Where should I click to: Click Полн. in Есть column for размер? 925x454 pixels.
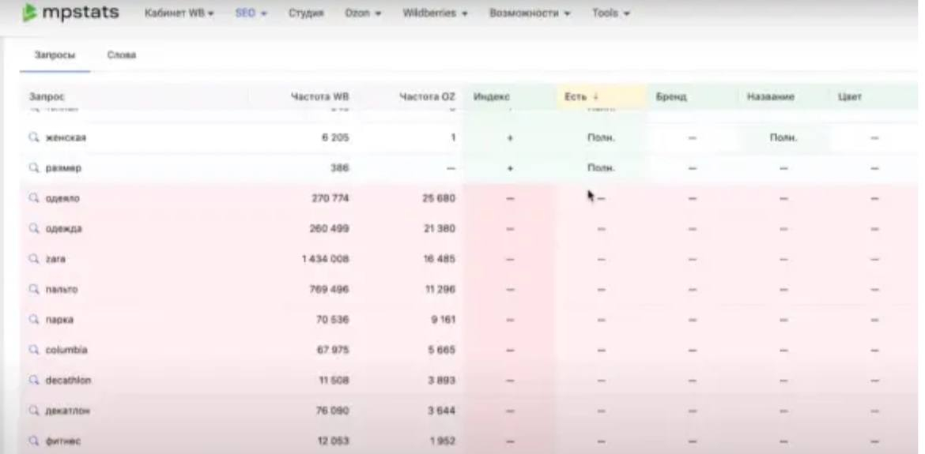[601, 168]
